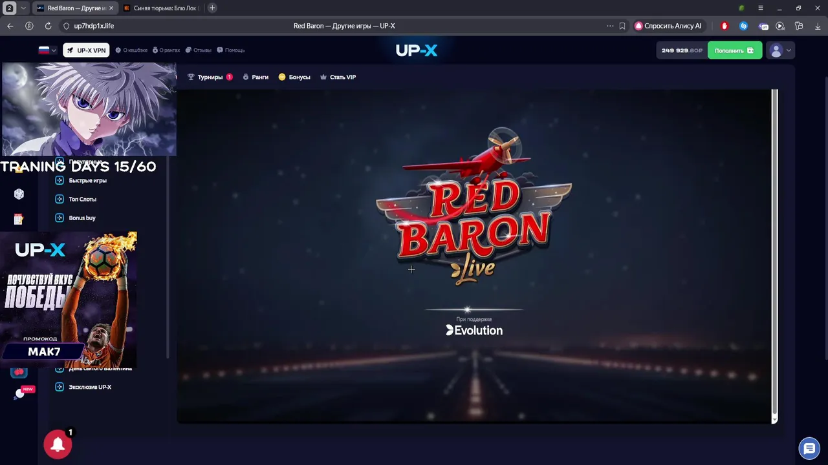This screenshot has width=828, height=465.
Task: Click the game frame vertical scrollbar
Action: pos(774,256)
